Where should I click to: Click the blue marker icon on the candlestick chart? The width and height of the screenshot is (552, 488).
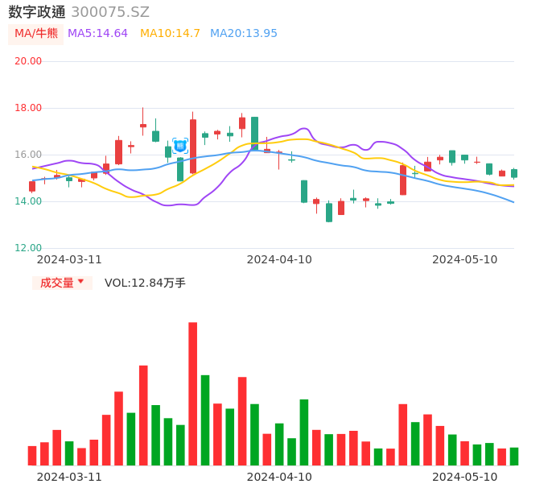180,146
